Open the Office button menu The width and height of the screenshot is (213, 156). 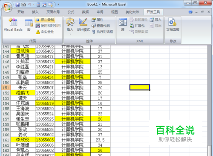pyautogui.click(x=7, y=7)
